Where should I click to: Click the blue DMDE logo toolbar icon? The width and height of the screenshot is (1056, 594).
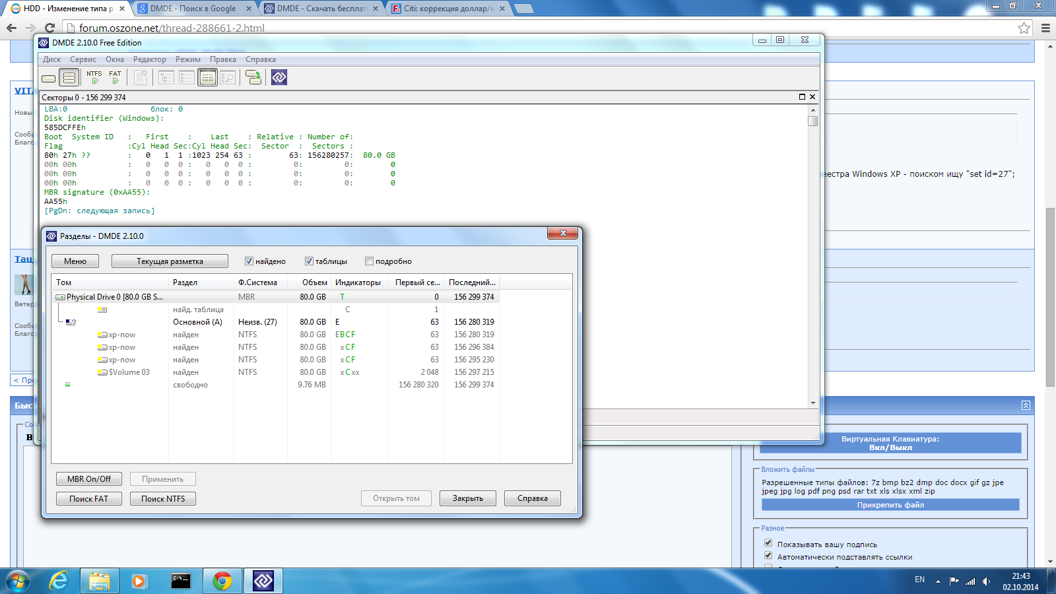[279, 78]
